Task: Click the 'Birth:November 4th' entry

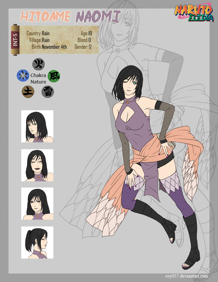Action: [49, 47]
